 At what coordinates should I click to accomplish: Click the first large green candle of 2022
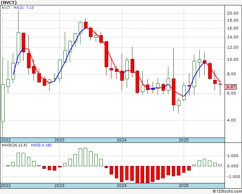(x=3, y=103)
